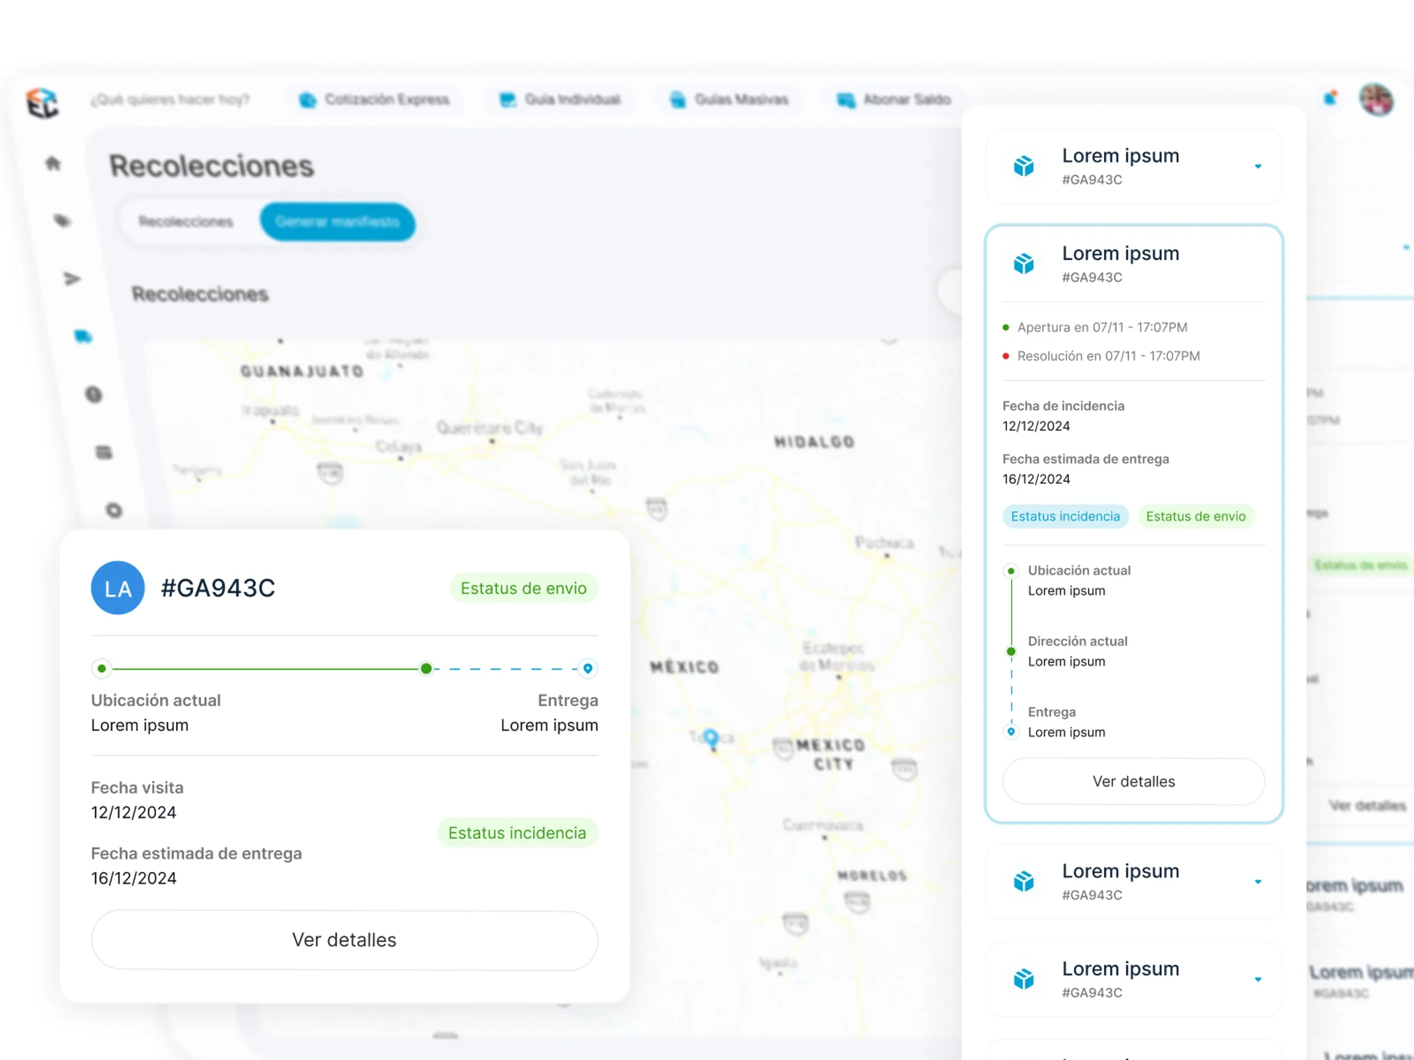Click the blue location pin on the map

click(x=711, y=738)
